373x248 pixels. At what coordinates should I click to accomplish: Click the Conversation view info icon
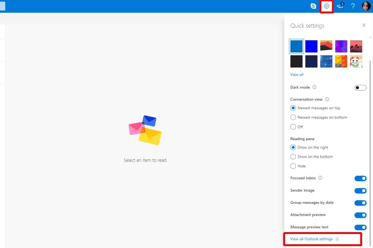(327, 99)
